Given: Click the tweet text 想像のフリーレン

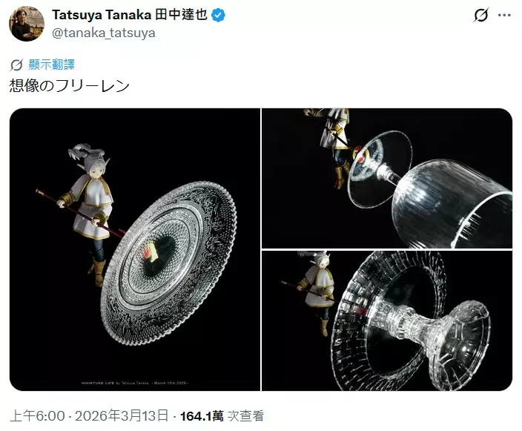Looking at the screenshot, I should click(69, 86).
